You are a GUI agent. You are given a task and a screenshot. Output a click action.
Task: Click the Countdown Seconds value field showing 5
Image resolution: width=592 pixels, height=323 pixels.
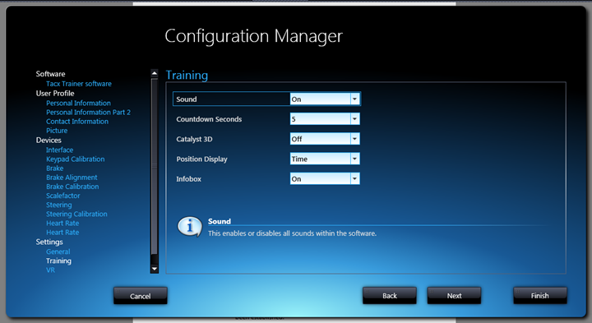click(x=320, y=119)
